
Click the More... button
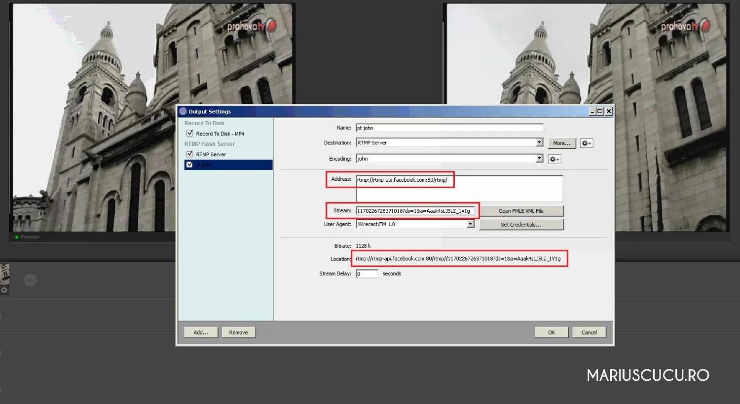click(561, 143)
